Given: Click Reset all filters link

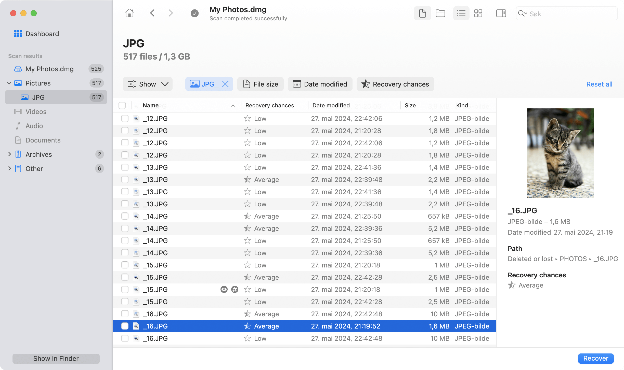Looking at the screenshot, I should point(599,84).
